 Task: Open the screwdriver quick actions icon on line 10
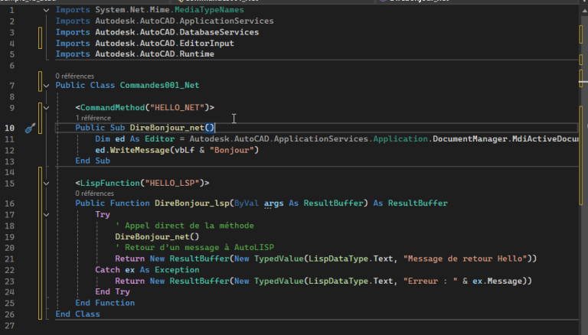[30, 128]
